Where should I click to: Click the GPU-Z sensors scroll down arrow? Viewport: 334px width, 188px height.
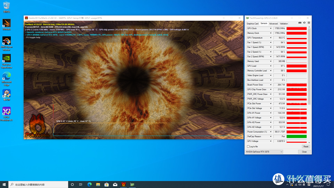[309, 142]
